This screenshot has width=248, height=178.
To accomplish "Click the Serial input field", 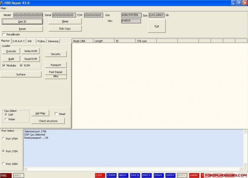I will [64, 15].
